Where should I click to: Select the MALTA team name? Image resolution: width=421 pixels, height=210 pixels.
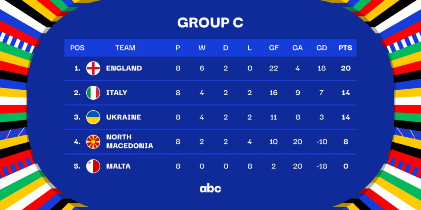click(x=118, y=166)
